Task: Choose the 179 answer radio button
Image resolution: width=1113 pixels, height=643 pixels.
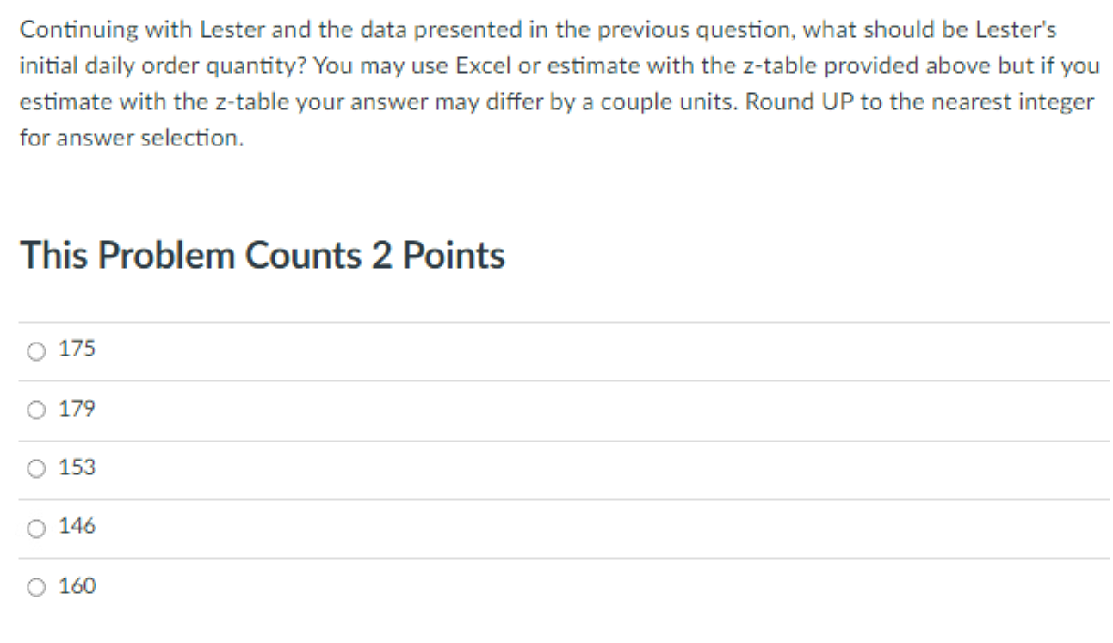Action: pos(36,411)
